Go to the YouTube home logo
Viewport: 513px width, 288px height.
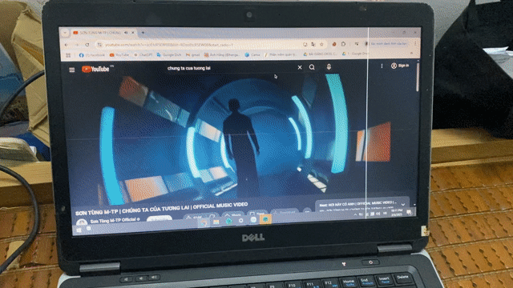click(95, 69)
